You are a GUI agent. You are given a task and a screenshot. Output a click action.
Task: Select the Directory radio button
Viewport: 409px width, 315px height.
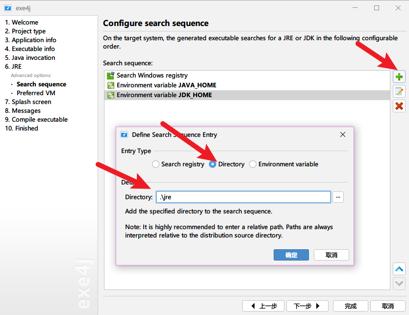tap(213, 164)
